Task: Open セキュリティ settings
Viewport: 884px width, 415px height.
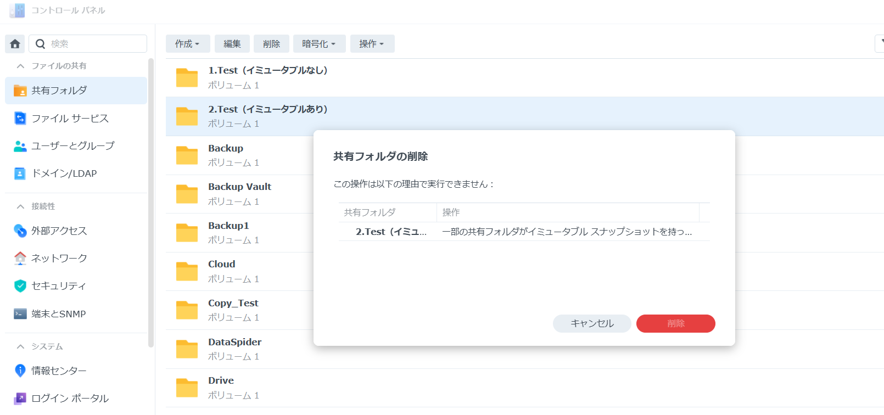Action: pos(58,286)
